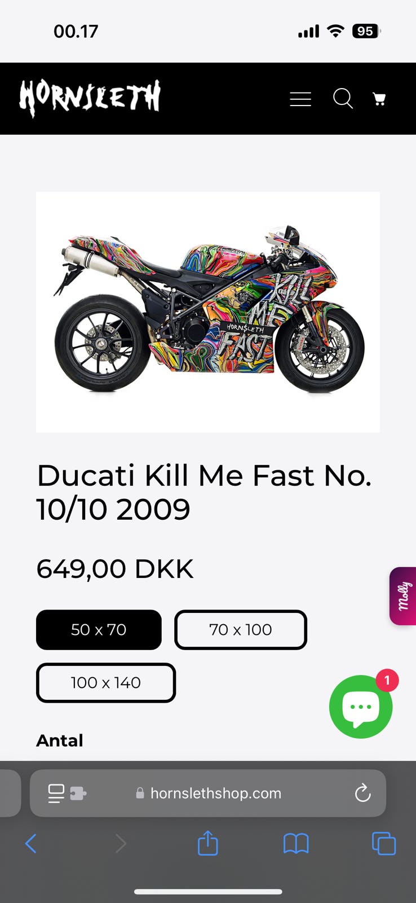The image size is (416, 903).
Task: Open the Molly side tab
Action: pyautogui.click(x=403, y=596)
